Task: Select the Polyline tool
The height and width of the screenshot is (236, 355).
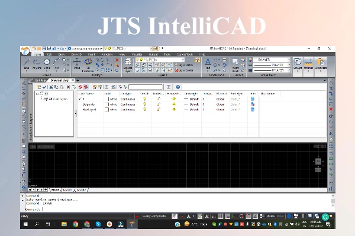Action: [x=37, y=64]
